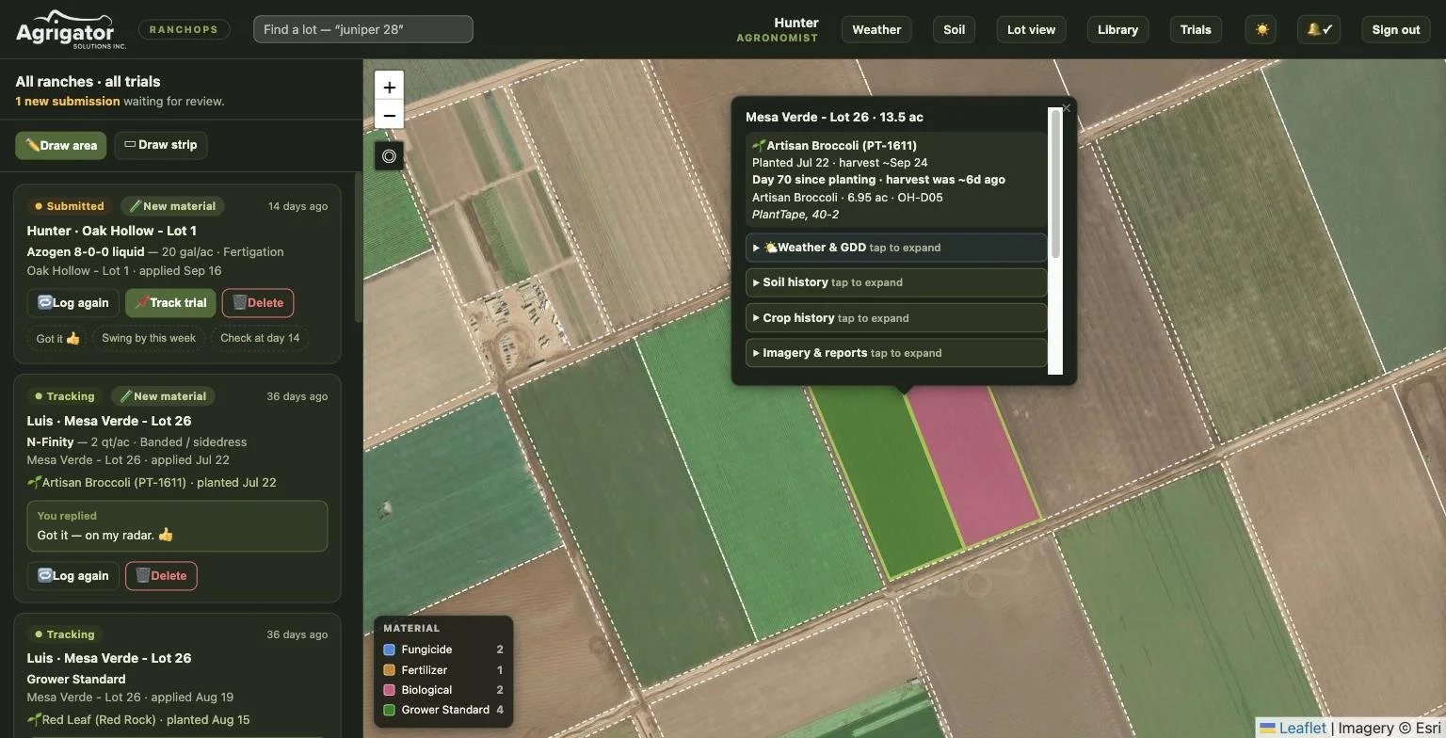Switch to Lot view
The image size is (1446, 738).
(1031, 29)
